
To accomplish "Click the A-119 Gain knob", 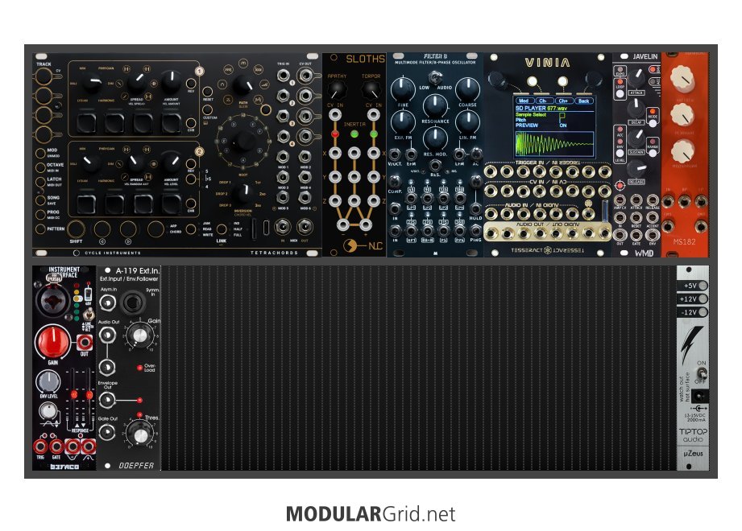I will point(140,335).
